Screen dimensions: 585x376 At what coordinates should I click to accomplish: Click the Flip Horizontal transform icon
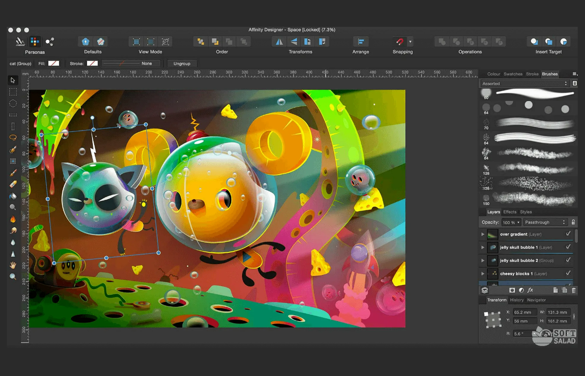coord(279,42)
